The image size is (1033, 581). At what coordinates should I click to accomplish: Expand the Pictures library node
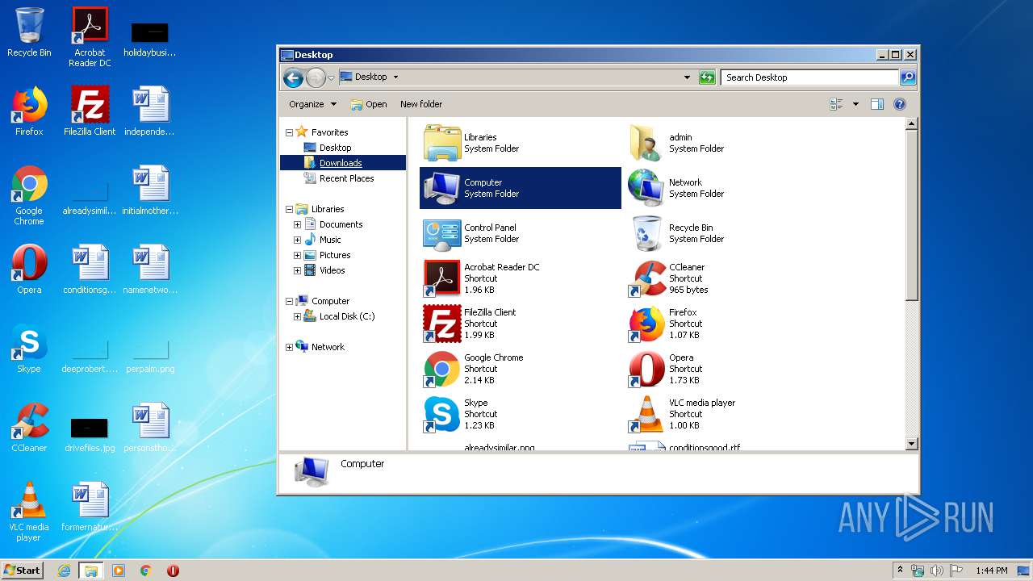297,255
